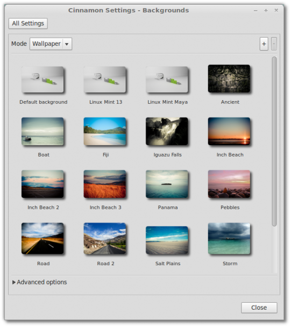Image resolution: width=291 pixels, height=327 pixels.
Task: Select the Inch Beach sunset thumbnail
Action: 229,131
